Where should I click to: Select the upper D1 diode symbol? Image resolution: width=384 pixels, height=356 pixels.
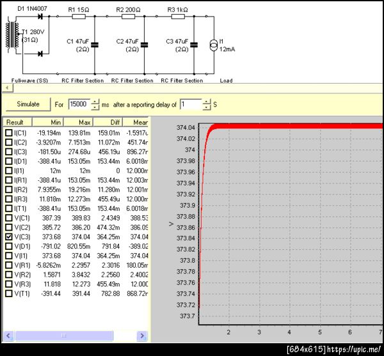tap(40, 17)
